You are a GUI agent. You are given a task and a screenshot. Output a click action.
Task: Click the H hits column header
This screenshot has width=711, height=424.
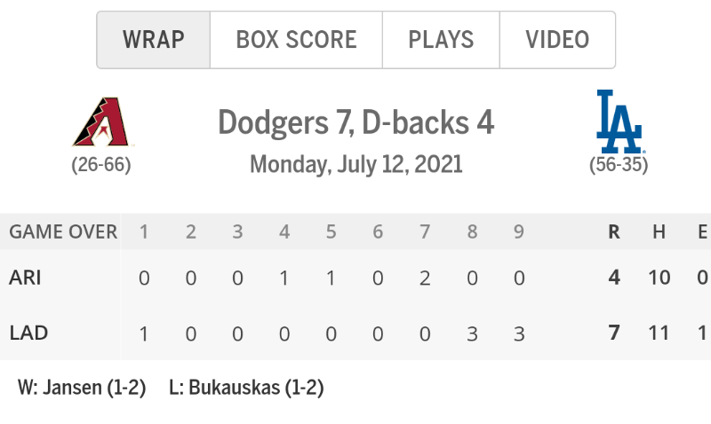[659, 232]
